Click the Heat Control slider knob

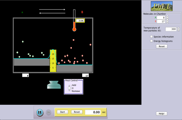point(69,88)
